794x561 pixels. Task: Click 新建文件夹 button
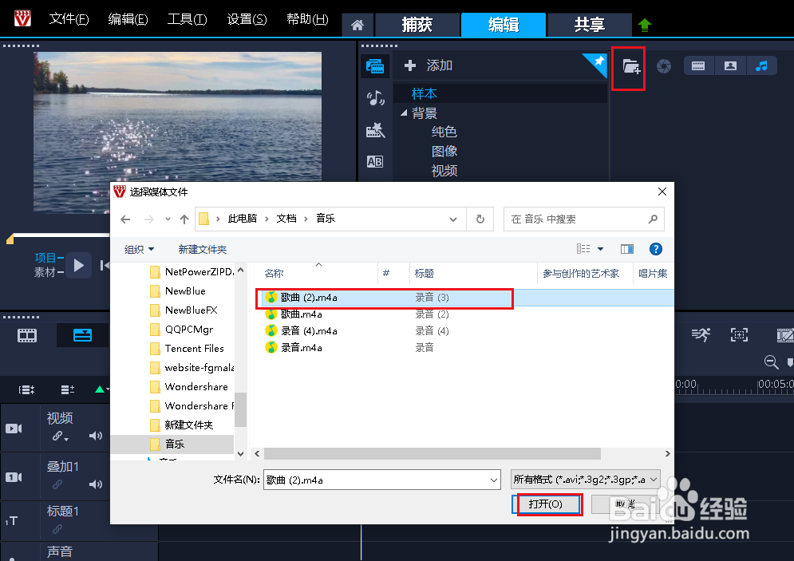pos(203,249)
